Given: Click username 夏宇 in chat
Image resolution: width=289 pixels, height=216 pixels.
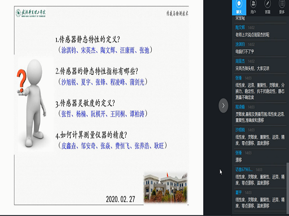Looking at the screenshot, I should (239, 192).
